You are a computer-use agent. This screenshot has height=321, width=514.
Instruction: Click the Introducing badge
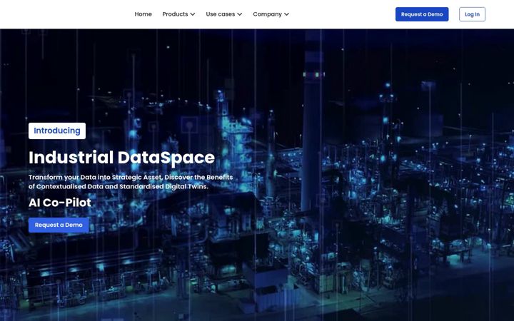[x=57, y=131]
